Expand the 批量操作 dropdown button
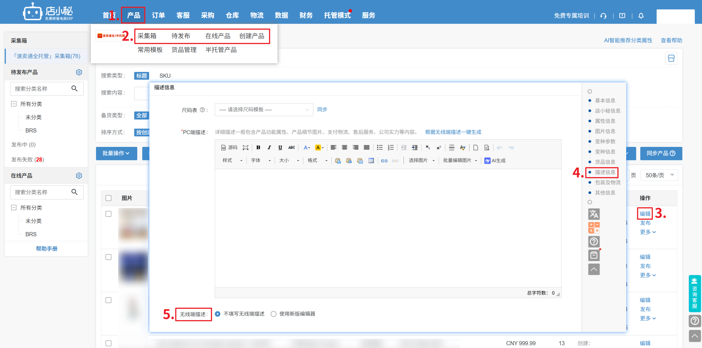This screenshot has width=702, height=348. pyautogui.click(x=116, y=153)
